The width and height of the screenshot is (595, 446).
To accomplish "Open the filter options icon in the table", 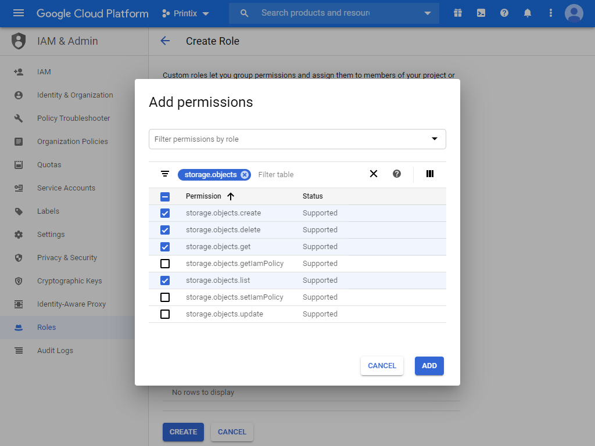I will click(165, 174).
